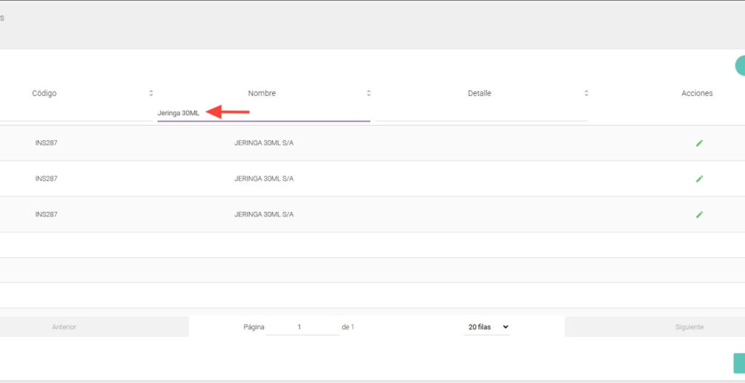Click the sort arrows beside Detalle
The height and width of the screenshot is (383, 745).
coord(586,93)
